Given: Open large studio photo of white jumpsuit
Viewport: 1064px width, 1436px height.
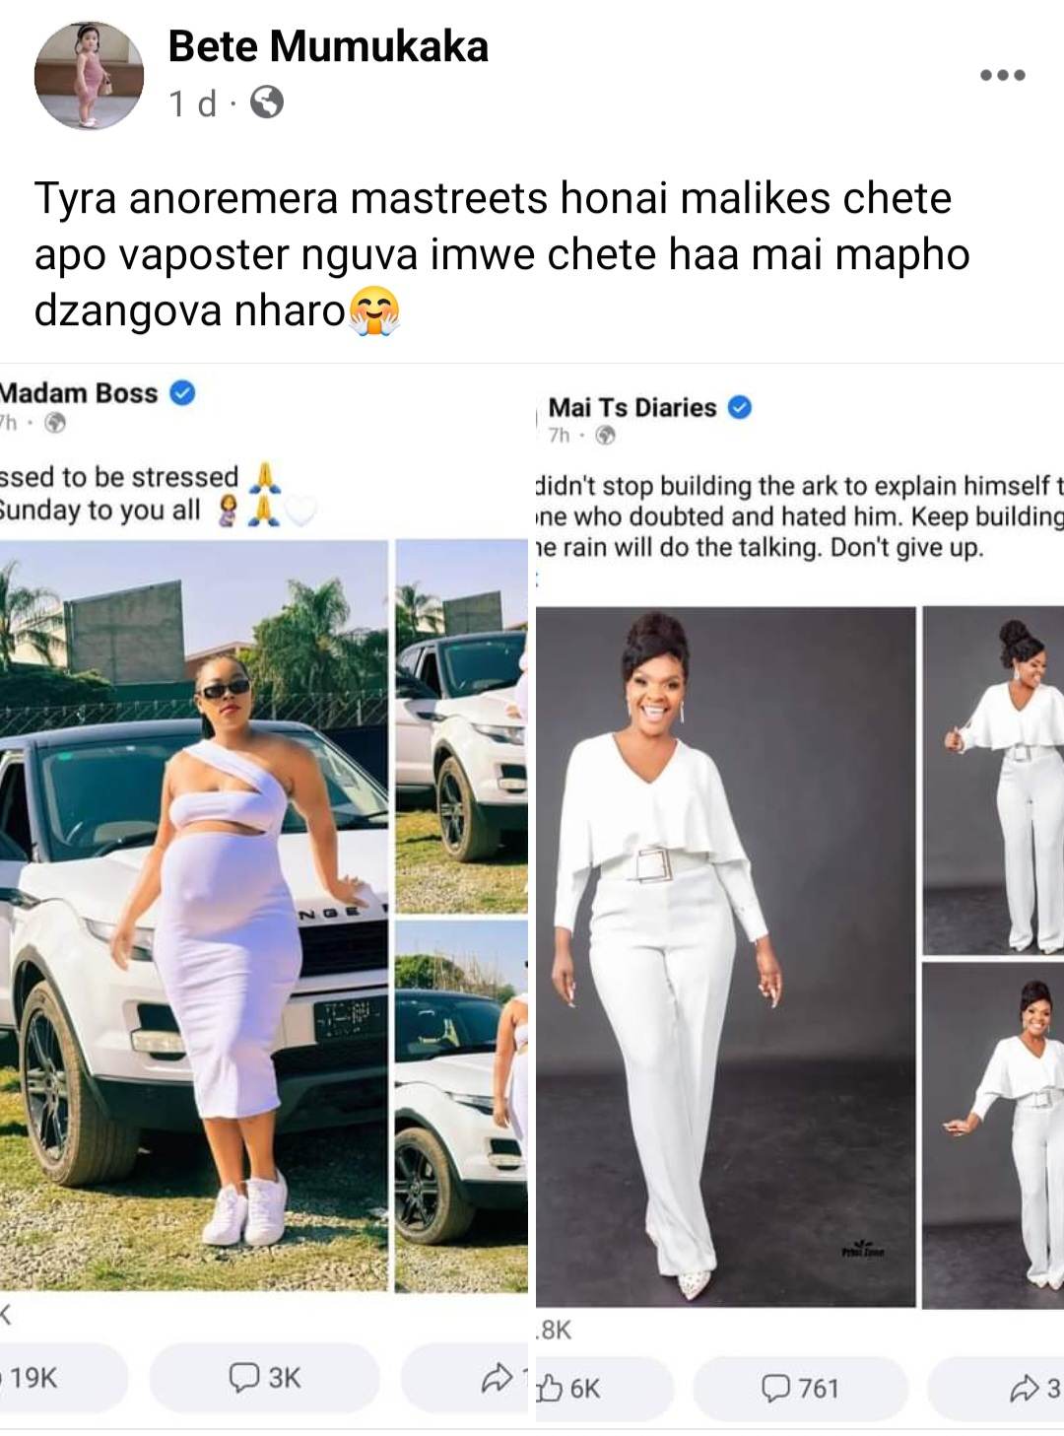Looking at the screenshot, I should (x=726, y=958).
